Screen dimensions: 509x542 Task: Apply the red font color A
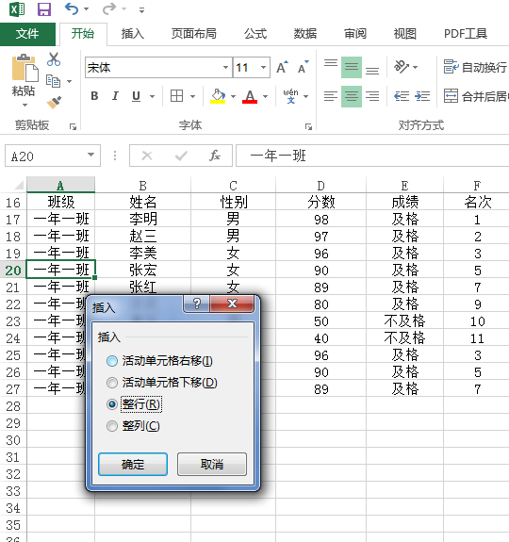(250, 96)
